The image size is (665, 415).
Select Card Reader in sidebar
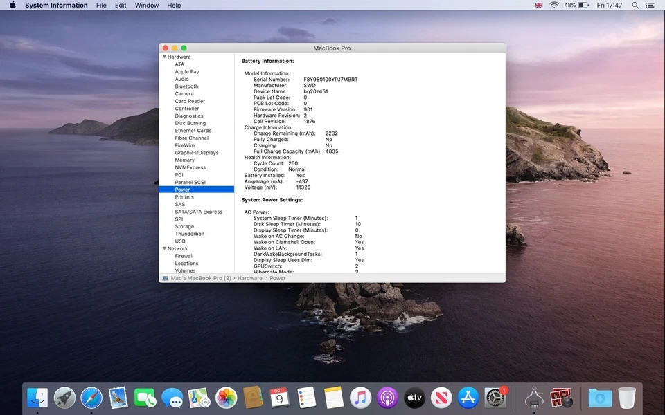(x=190, y=101)
